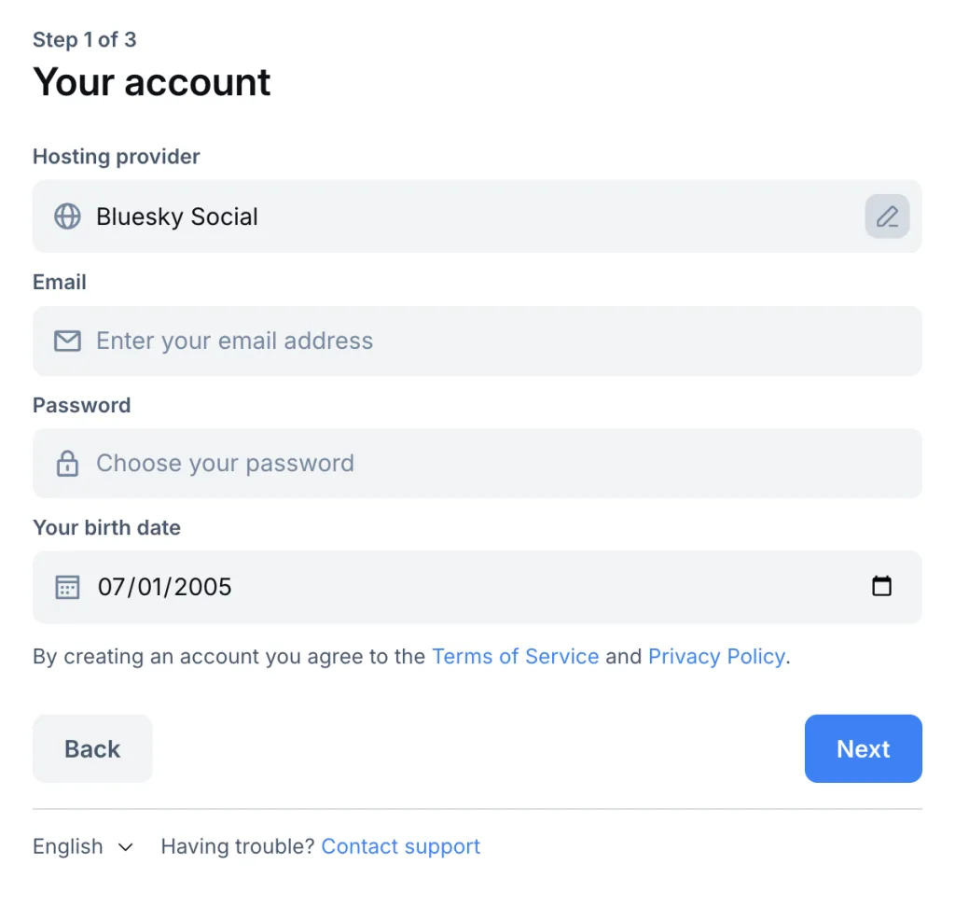
Task: Click the padlock icon in Password field
Action: point(67,464)
